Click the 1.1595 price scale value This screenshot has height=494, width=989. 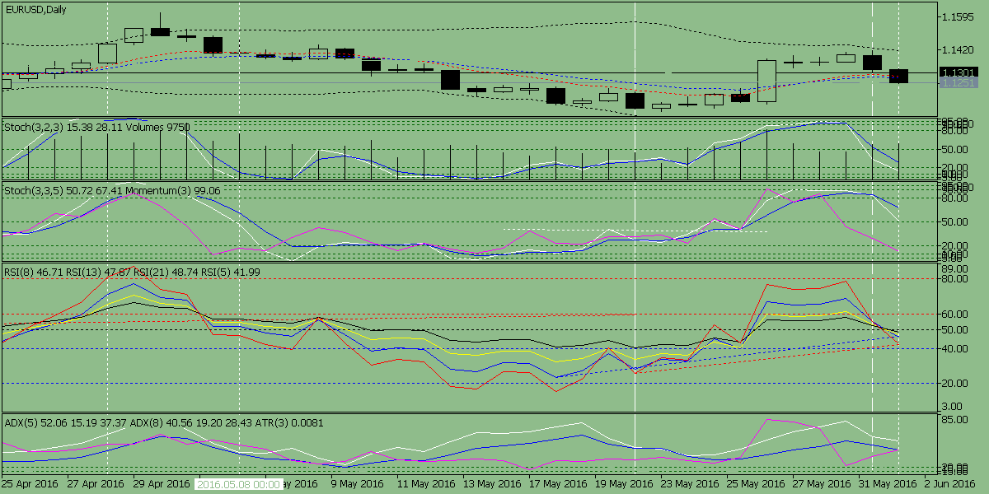coord(959,16)
